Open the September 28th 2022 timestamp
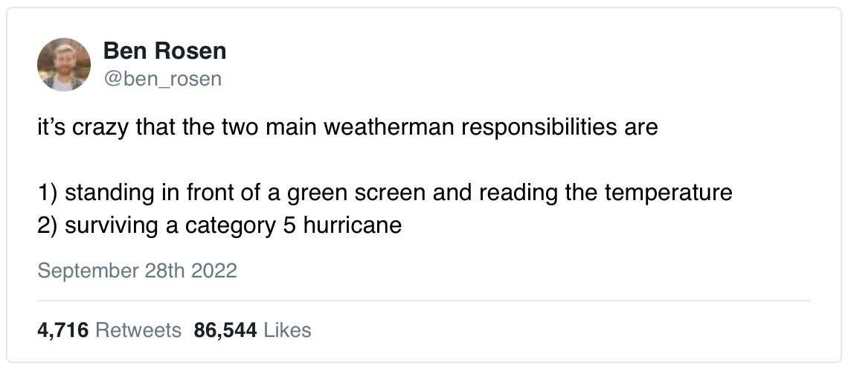Screen dimensions: 851x369 137,270
